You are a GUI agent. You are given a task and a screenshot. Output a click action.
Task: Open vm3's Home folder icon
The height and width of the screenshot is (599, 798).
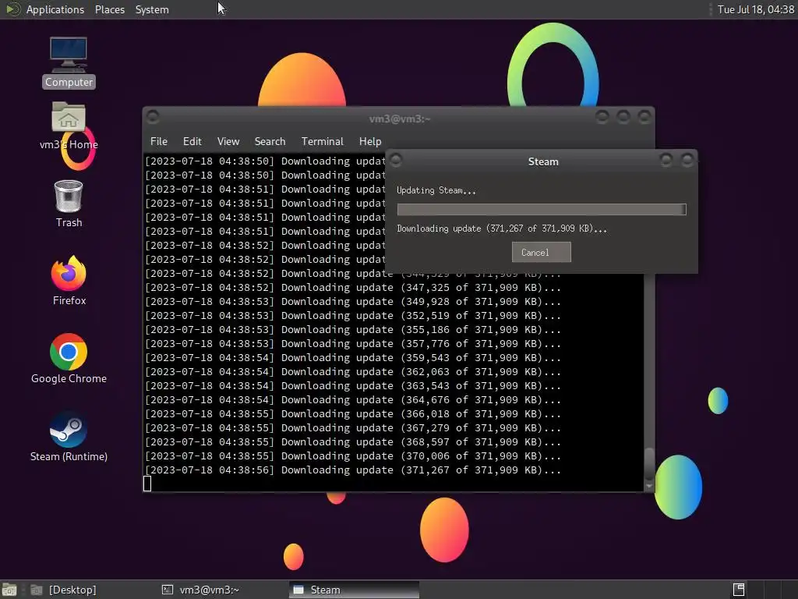coord(69,126)
